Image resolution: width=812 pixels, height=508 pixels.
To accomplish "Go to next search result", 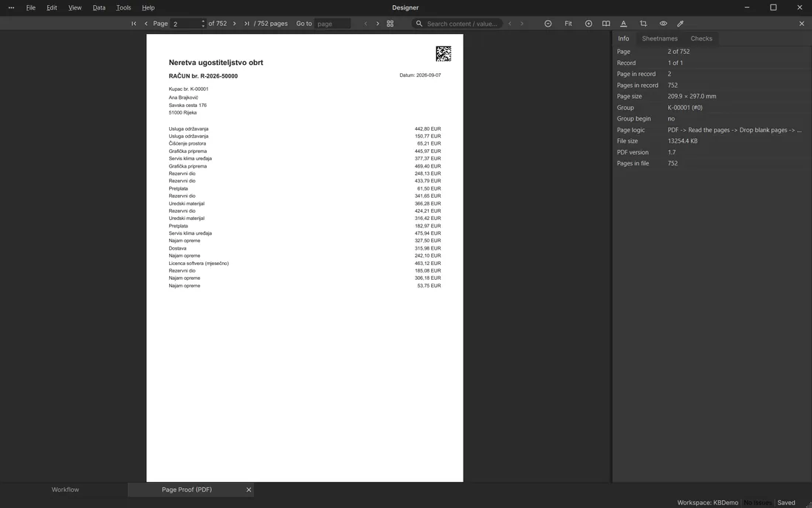I will coord(521,24).
